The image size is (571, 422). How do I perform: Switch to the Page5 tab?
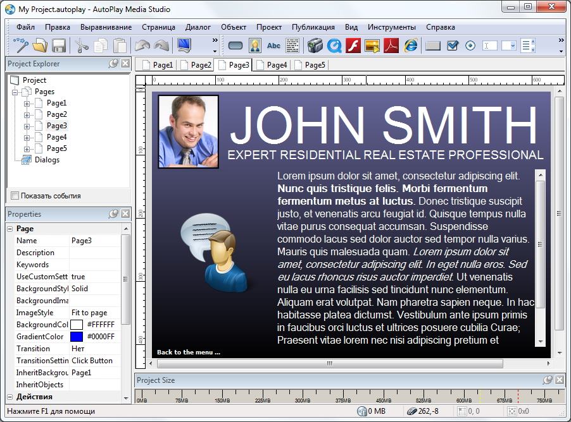click(314, 65)
